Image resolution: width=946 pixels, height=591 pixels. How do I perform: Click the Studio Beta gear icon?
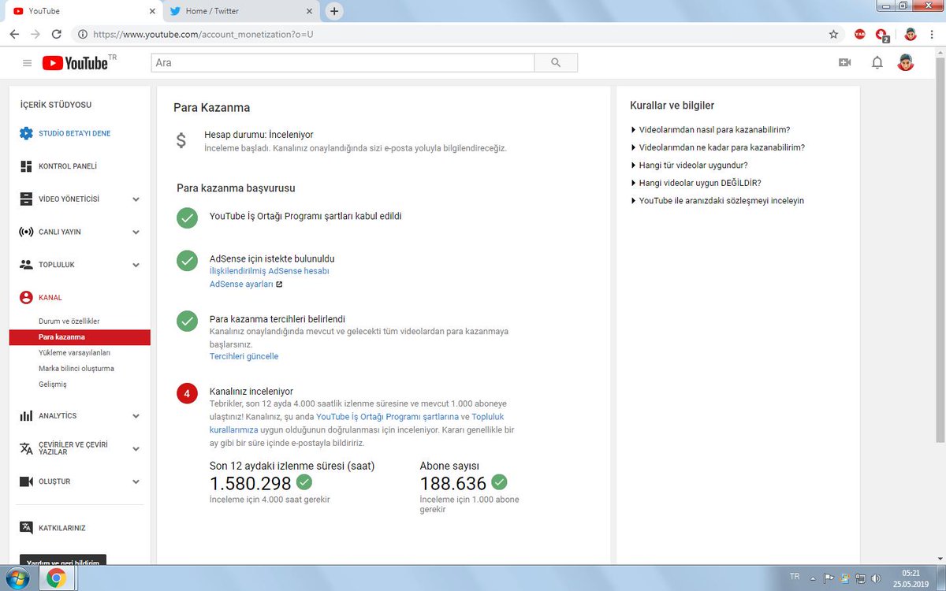(26, 133)
